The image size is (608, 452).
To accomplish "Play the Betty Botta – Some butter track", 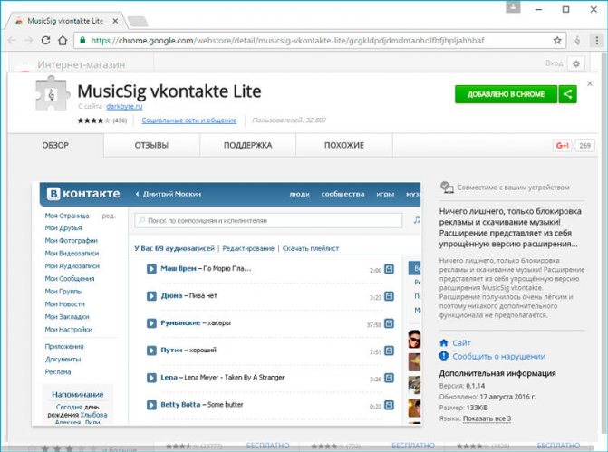I will tap(151, 405).
